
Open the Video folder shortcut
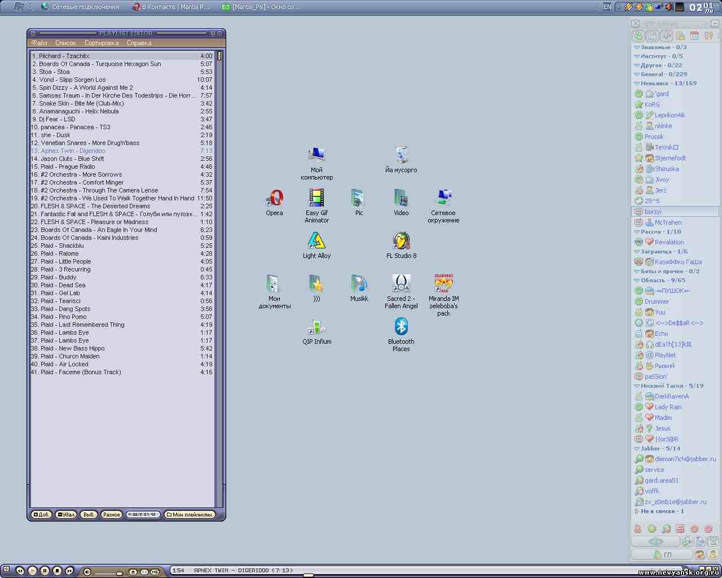tap(401, 202)
